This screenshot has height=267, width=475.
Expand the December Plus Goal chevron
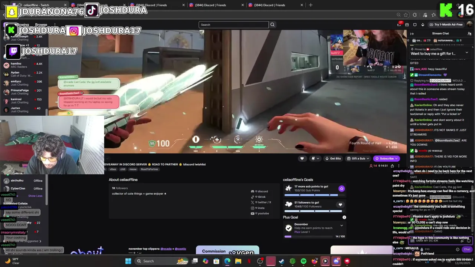tap(341, 225)
